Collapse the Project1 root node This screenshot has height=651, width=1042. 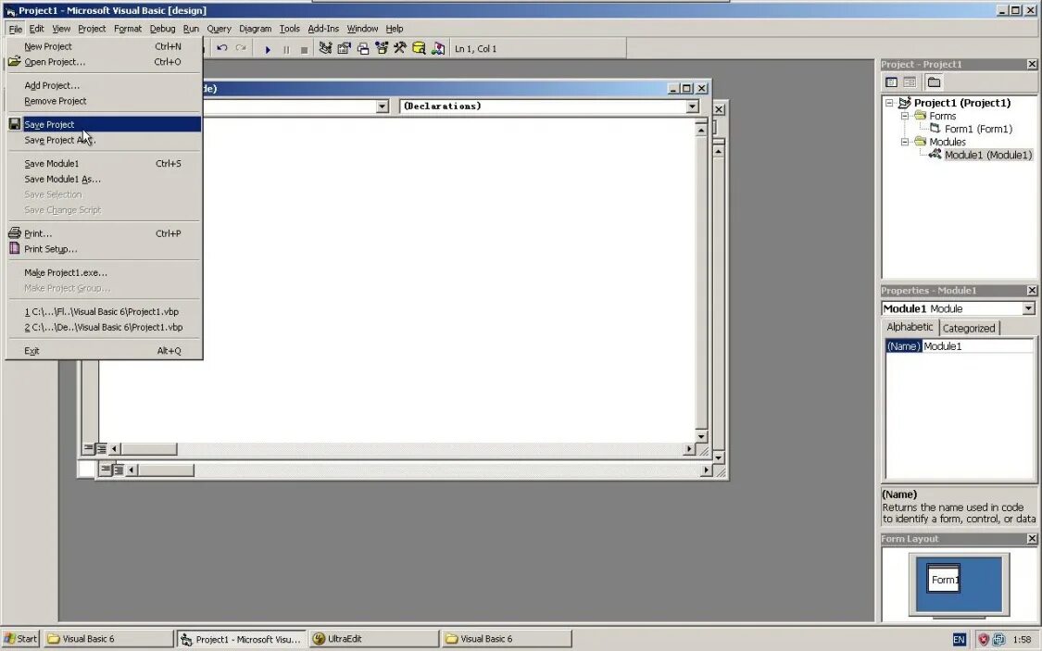[889, 103]
